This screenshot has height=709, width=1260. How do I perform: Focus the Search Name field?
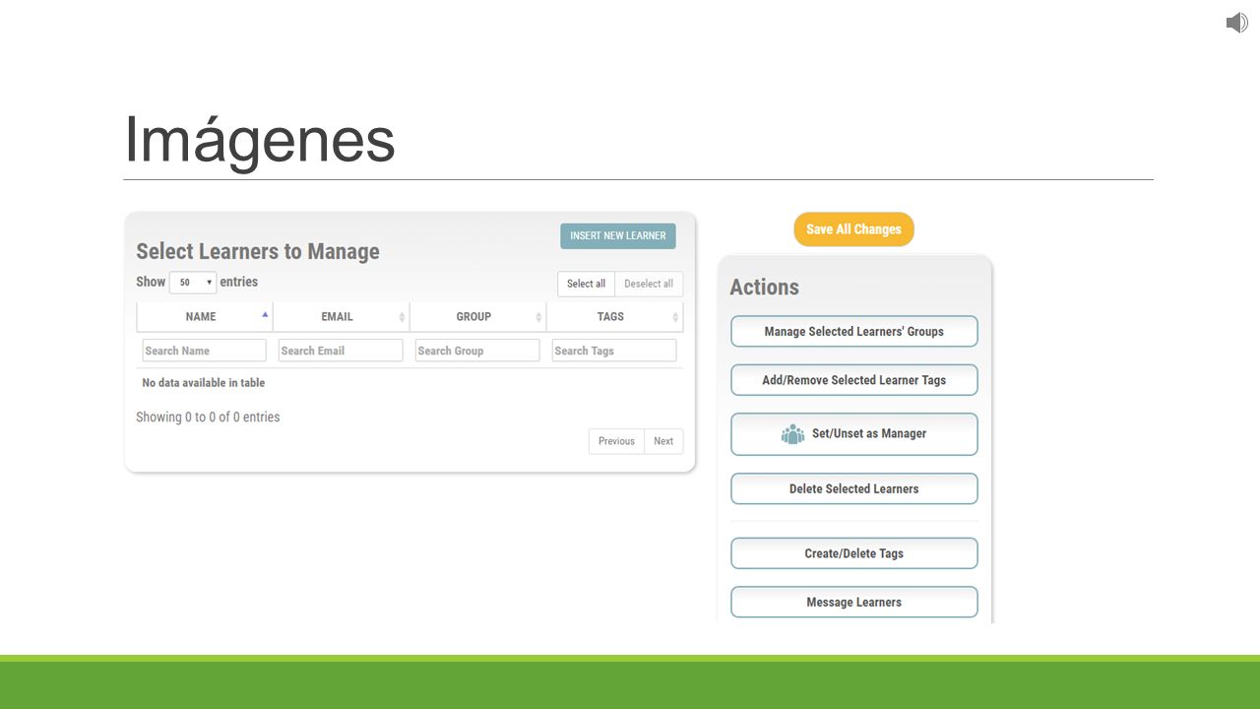tap(204, 351)
